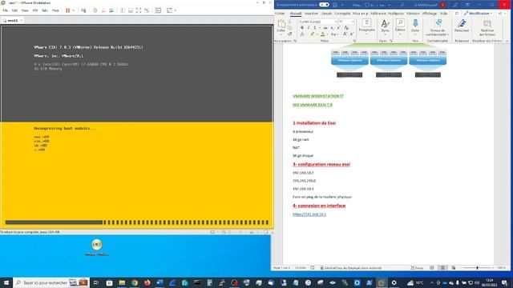Show or hide the VMware library sidebar
This screenshot has height=288, width=513.
point(123,10)
